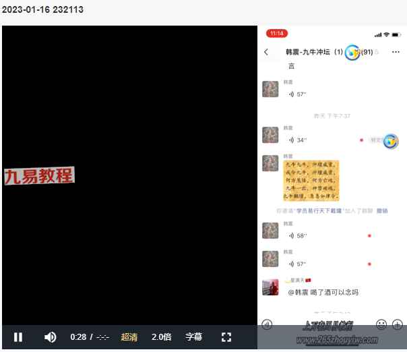Open the sender avatar beside first 57" message

point(270,89)
